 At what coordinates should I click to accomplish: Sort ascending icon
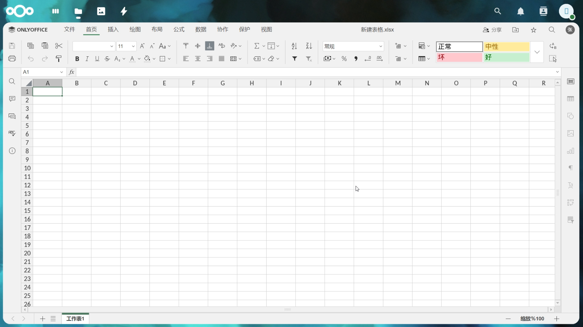(x=294, y=46)
